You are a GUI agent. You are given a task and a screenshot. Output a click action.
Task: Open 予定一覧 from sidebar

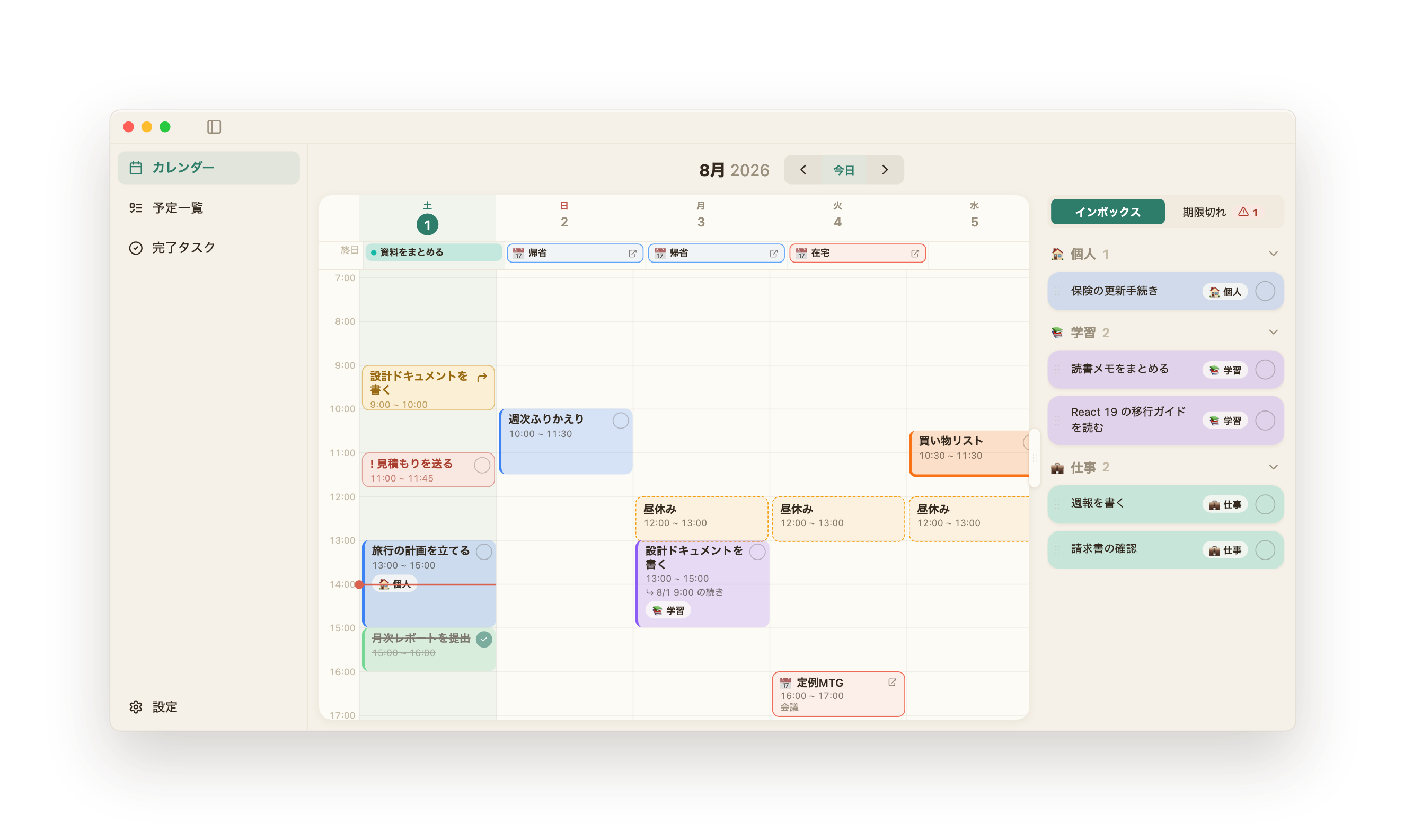point(208,208)
